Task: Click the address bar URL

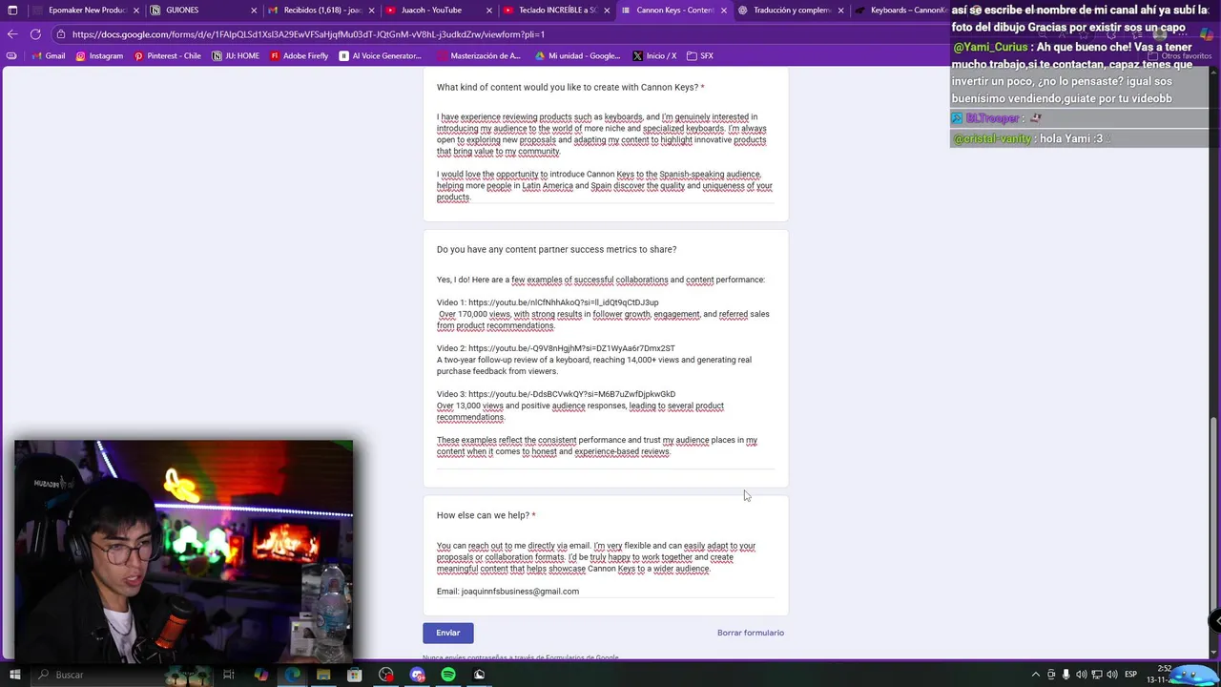Action: click(x=308, y=34)
